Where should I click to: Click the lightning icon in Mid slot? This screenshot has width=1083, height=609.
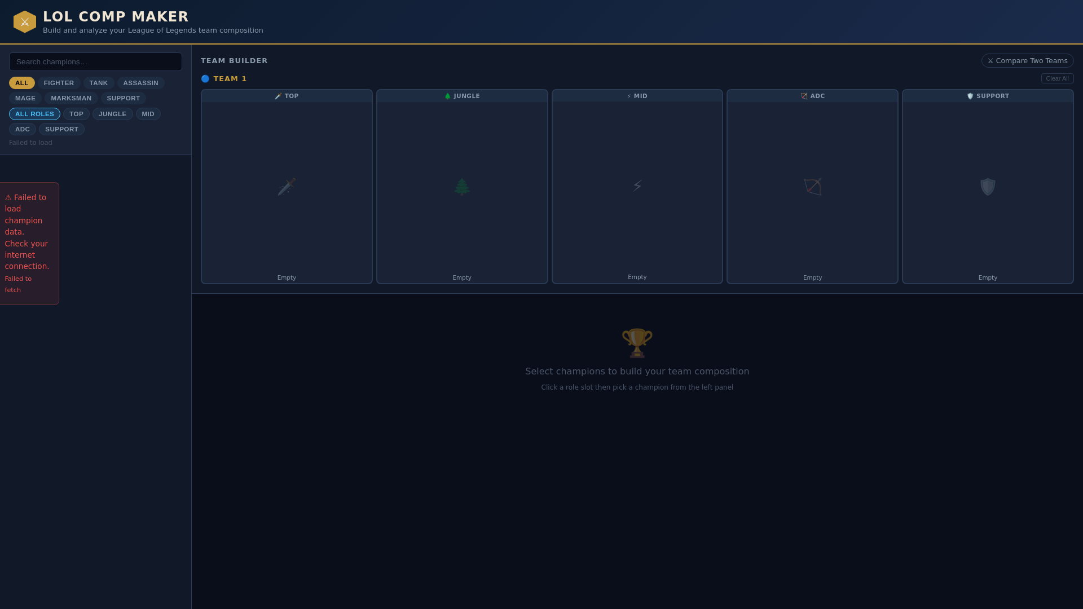[637, 186]
